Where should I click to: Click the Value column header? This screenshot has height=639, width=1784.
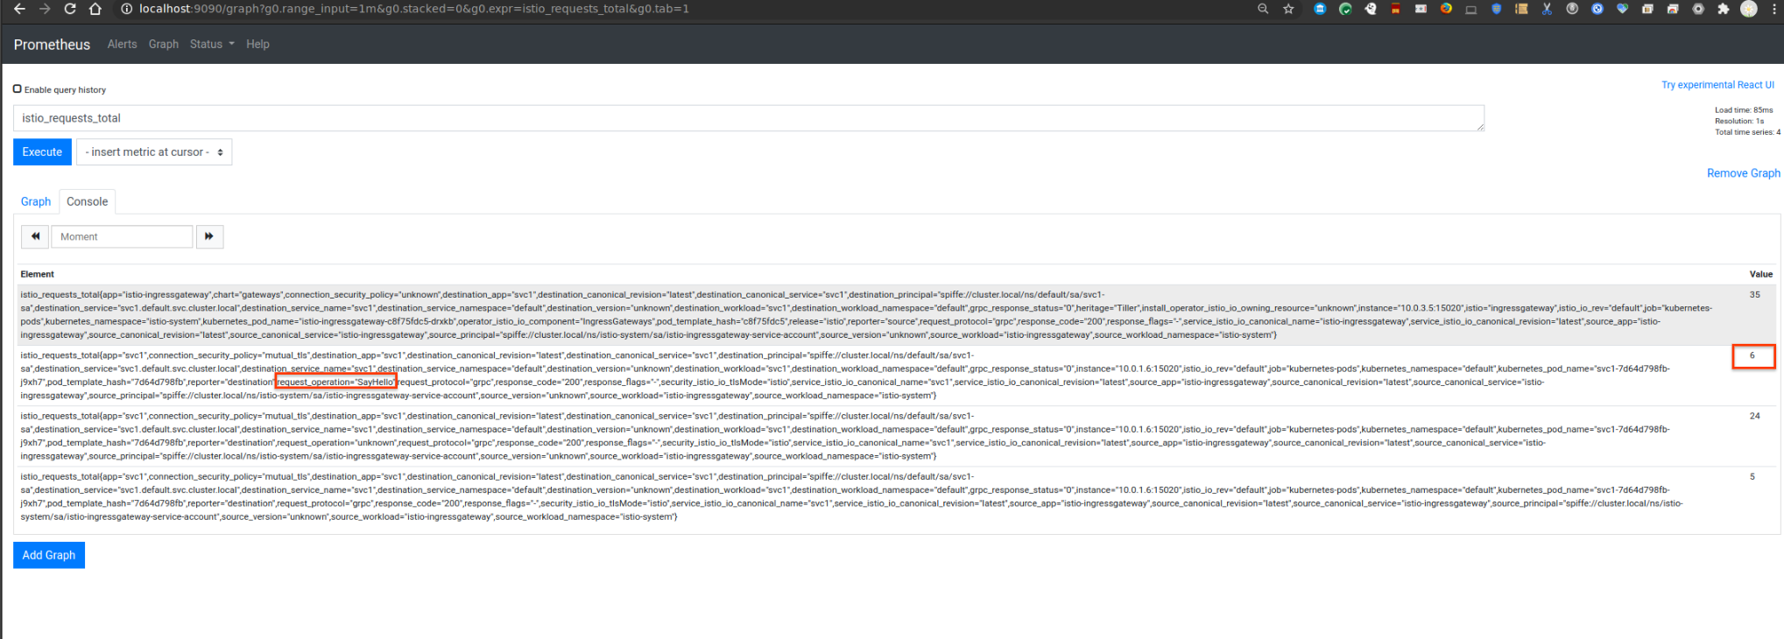pyautogui.click(x=1760, y=274)
